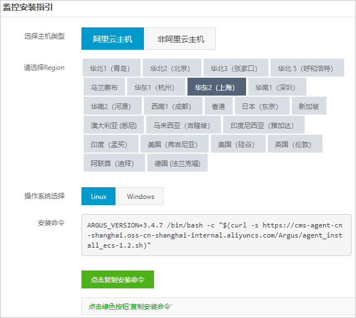Choose region 德国 (法兰克福)
Image resolution: width=356 pixels, height=318 pixels.
177,163
